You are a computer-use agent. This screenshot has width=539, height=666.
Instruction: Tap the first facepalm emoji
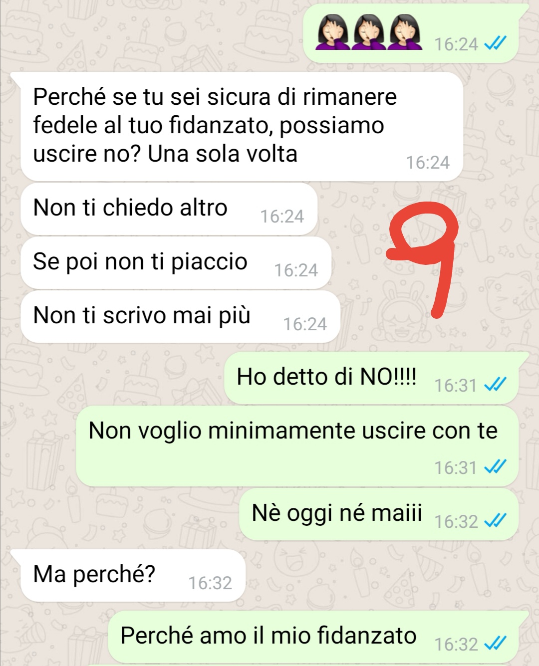coord(332,32)
